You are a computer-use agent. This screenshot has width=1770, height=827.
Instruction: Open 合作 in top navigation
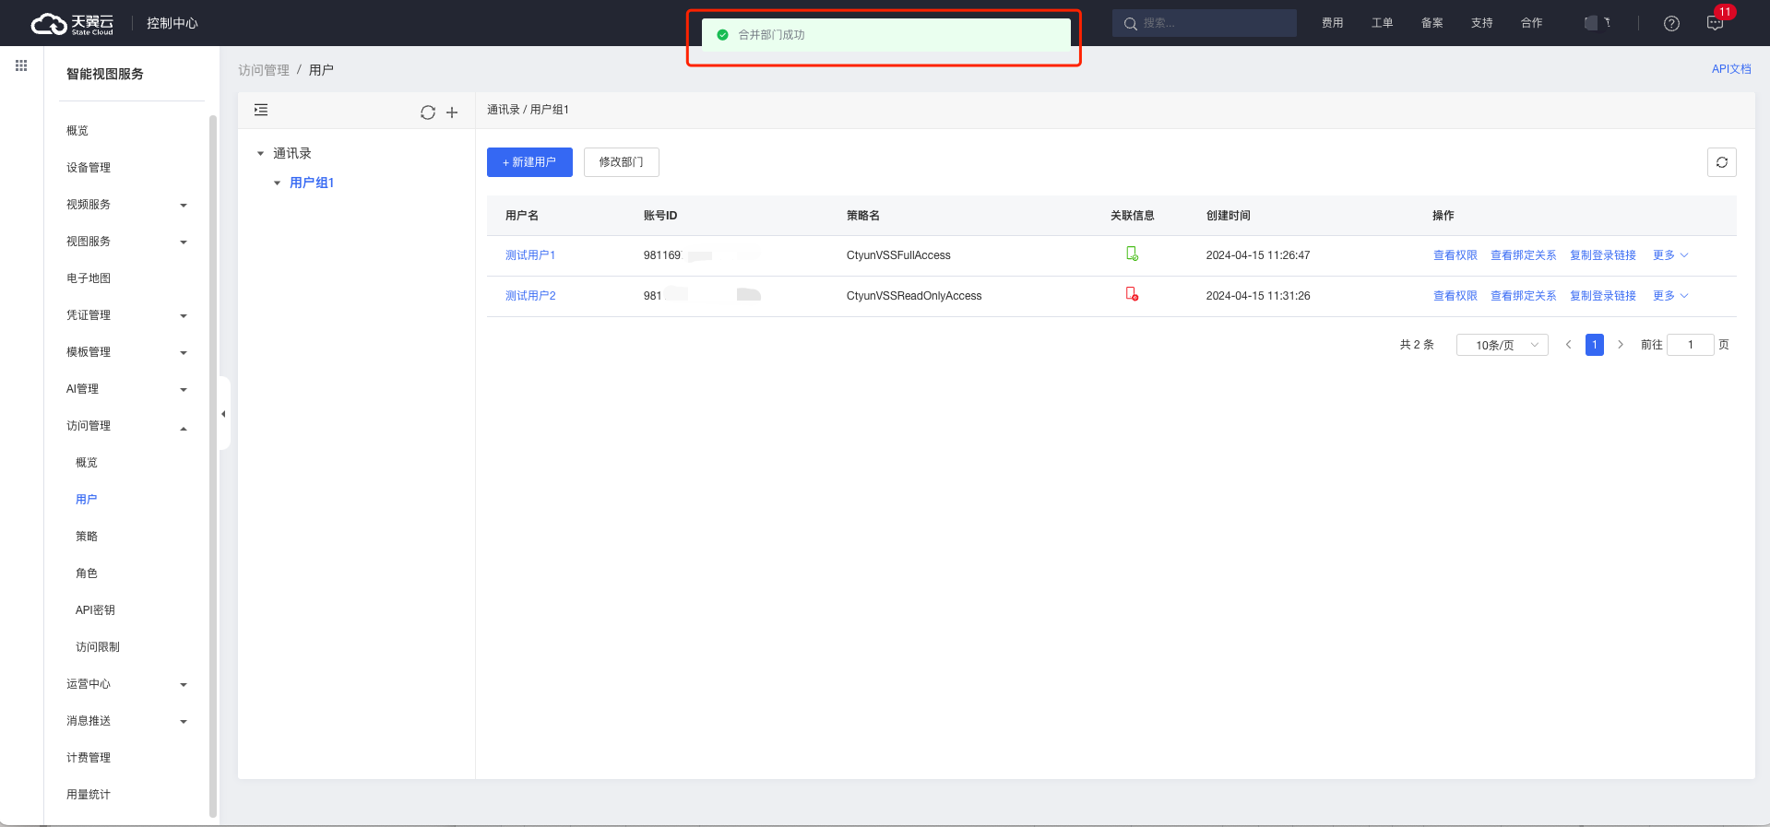(1531, 23)
